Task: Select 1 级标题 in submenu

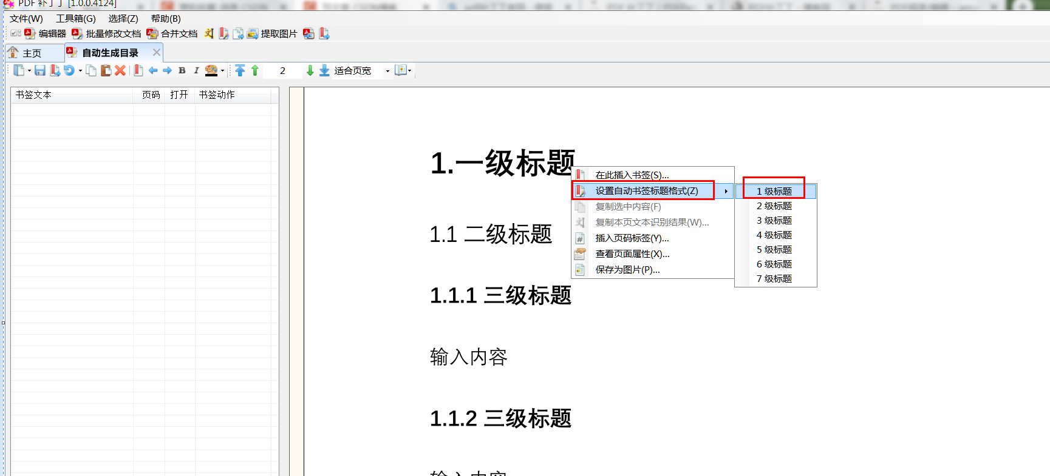Action: 776,191
